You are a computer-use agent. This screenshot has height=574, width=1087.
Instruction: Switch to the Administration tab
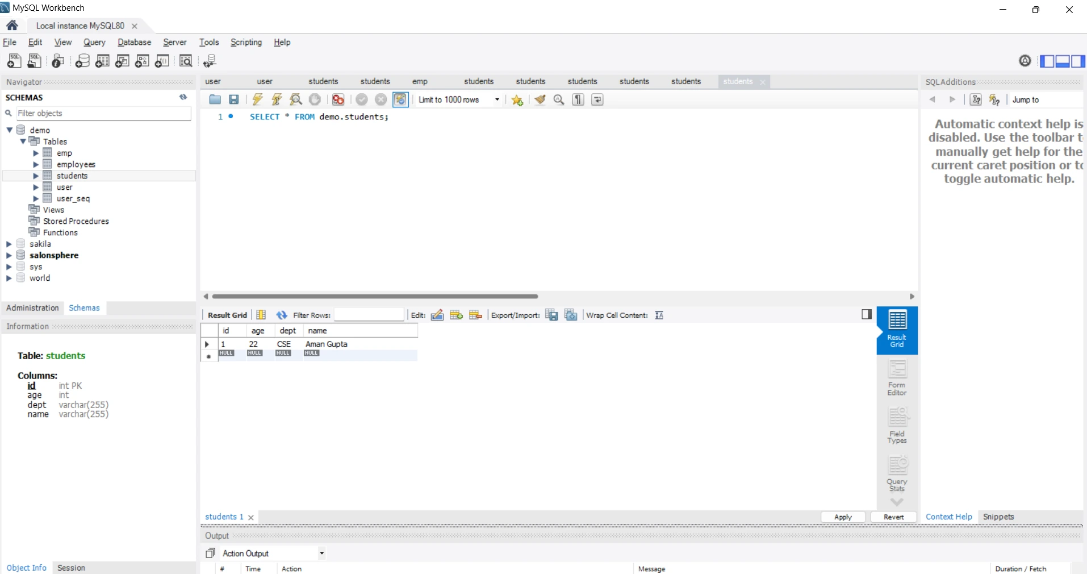pyautogui.click(x=32, y=307)
